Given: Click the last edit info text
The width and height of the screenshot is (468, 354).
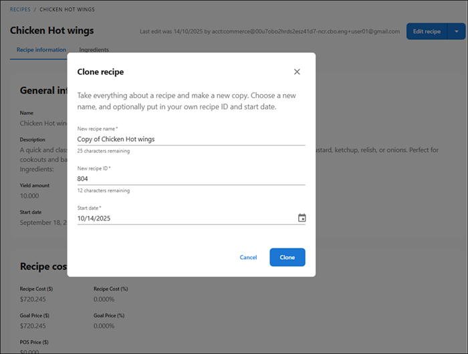Looking at the screenshot, I should [269, 31].
